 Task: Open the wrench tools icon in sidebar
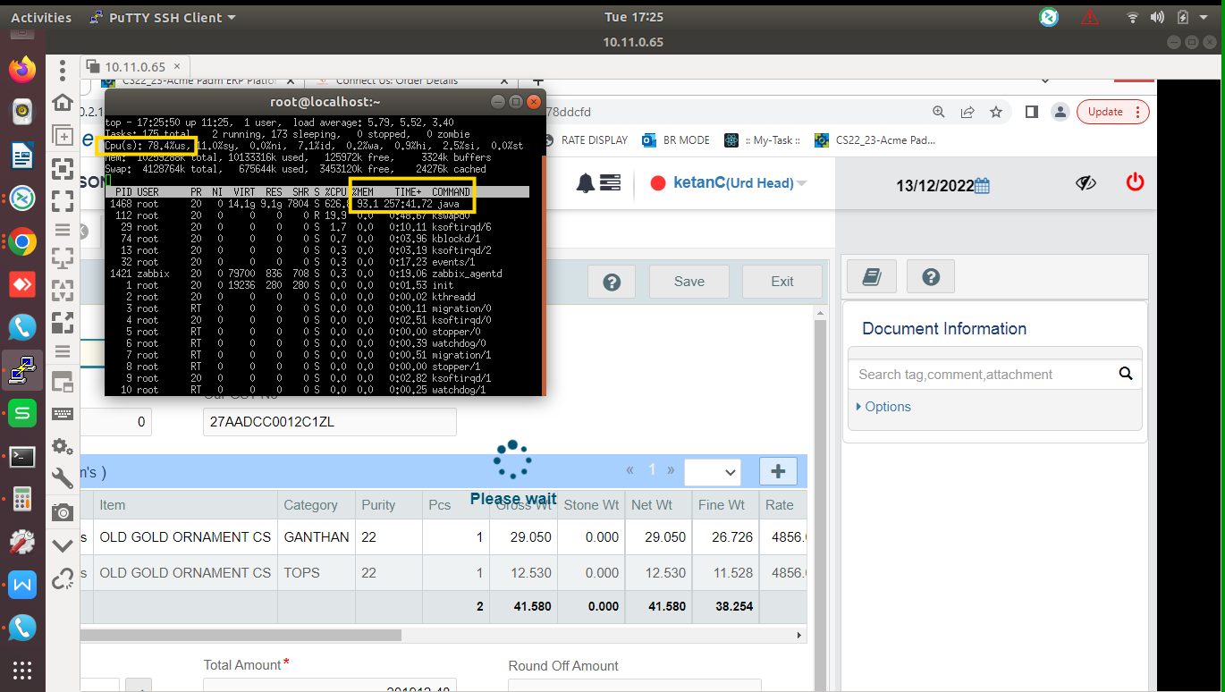[x=63, y=478]
